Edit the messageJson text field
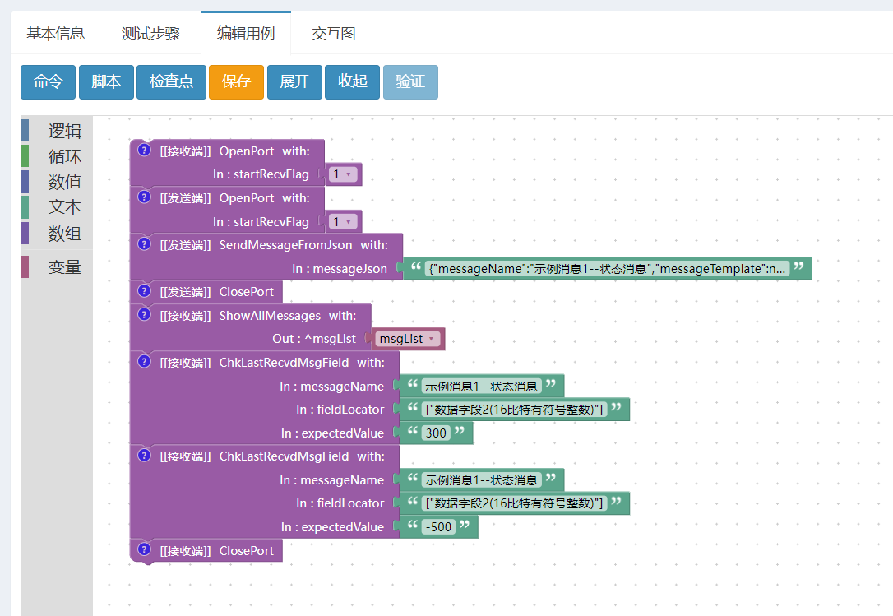Image resolution: width=893 pixels, height=616 pixels. pyautogui.click(x=607, y=269)
